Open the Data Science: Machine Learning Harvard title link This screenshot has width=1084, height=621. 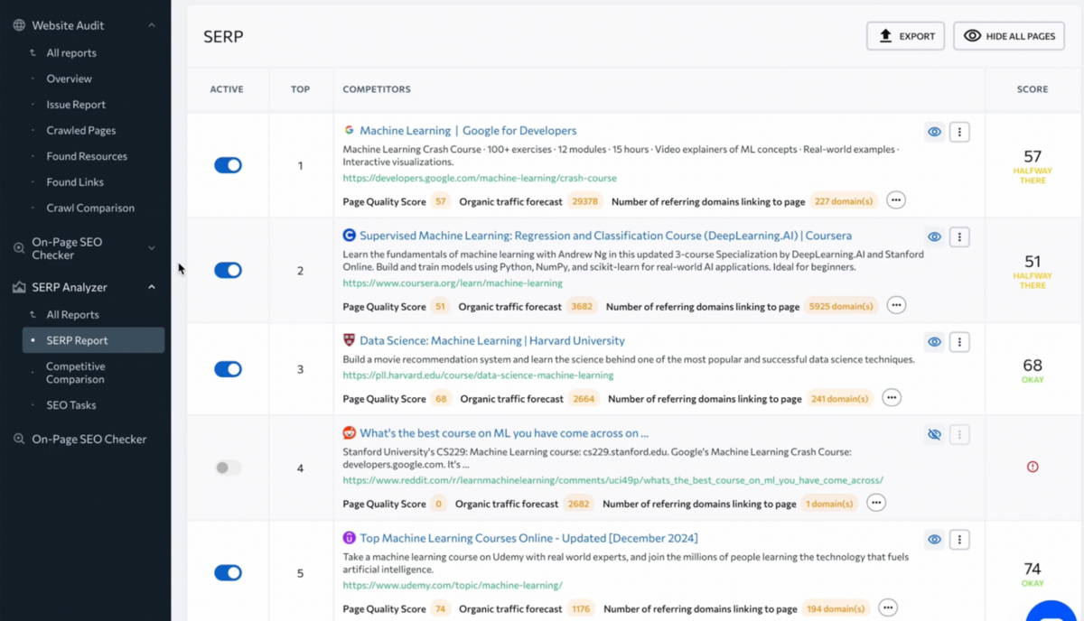pyautogui.click(x=492, y=340)
